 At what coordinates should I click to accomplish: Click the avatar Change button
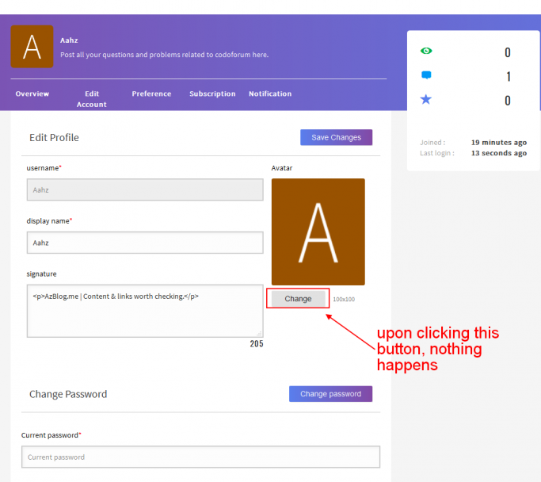pos(298,299)
